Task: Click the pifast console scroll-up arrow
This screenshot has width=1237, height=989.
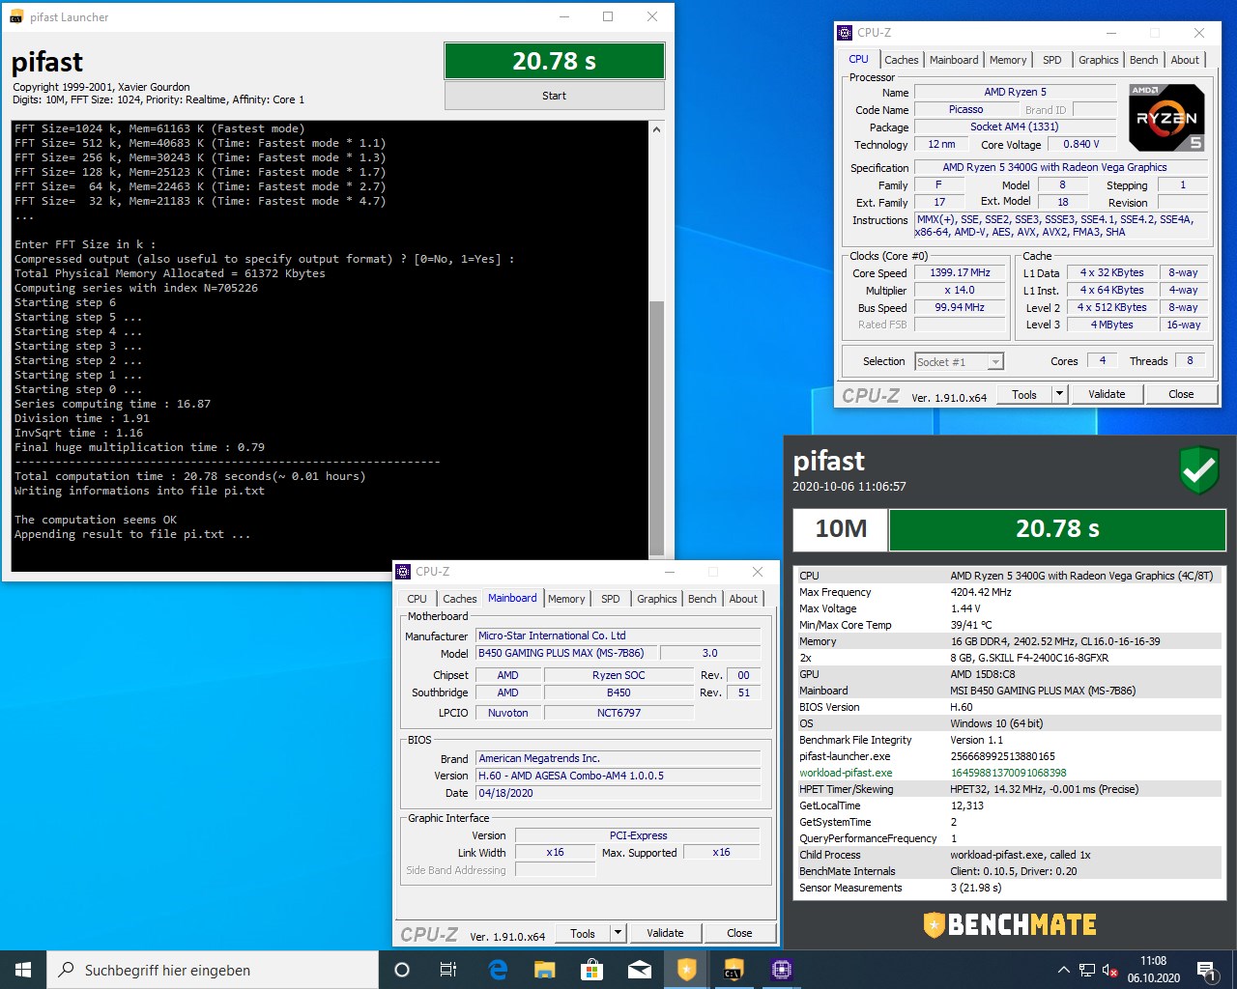Action: tap(656, 129)
